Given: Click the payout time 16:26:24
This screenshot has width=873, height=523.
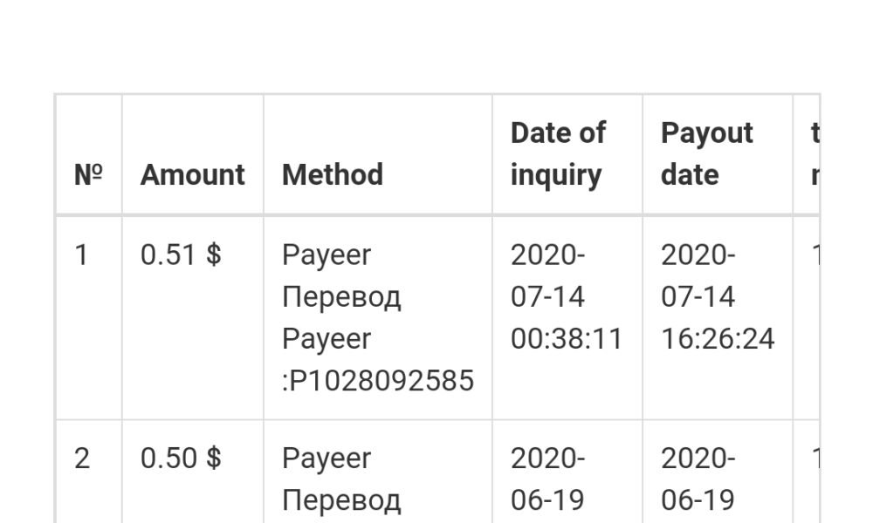Looking at the screenshot, I should pyautogui.click(x=717, y=339).
